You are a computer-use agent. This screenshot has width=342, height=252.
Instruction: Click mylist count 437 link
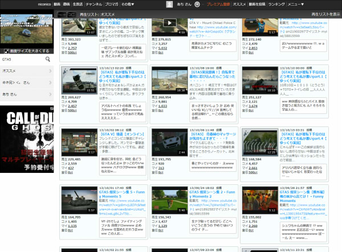tap(71, 168)
